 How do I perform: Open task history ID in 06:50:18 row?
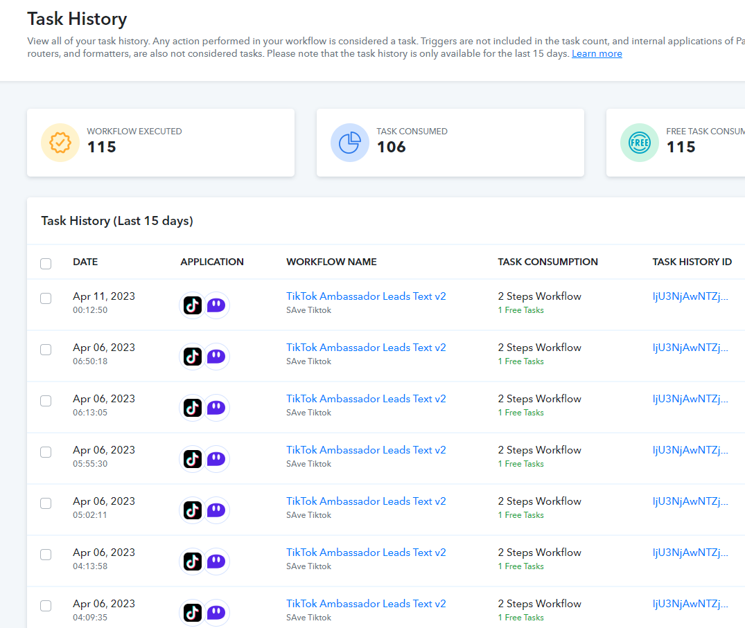click(690, 348)
